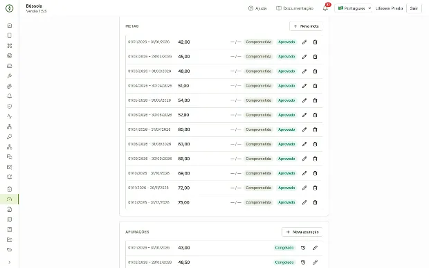Click the Sair button

click(414, 8)
